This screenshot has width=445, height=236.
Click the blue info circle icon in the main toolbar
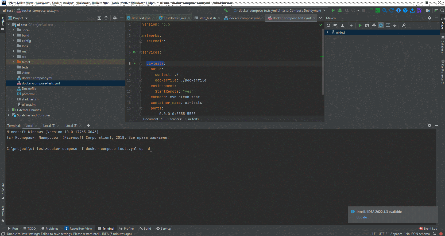click(398, 10)
